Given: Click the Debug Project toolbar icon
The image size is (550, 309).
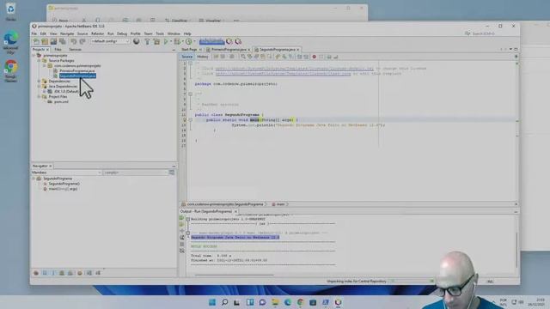Looking at the screenshot, I should click(178, 42).
